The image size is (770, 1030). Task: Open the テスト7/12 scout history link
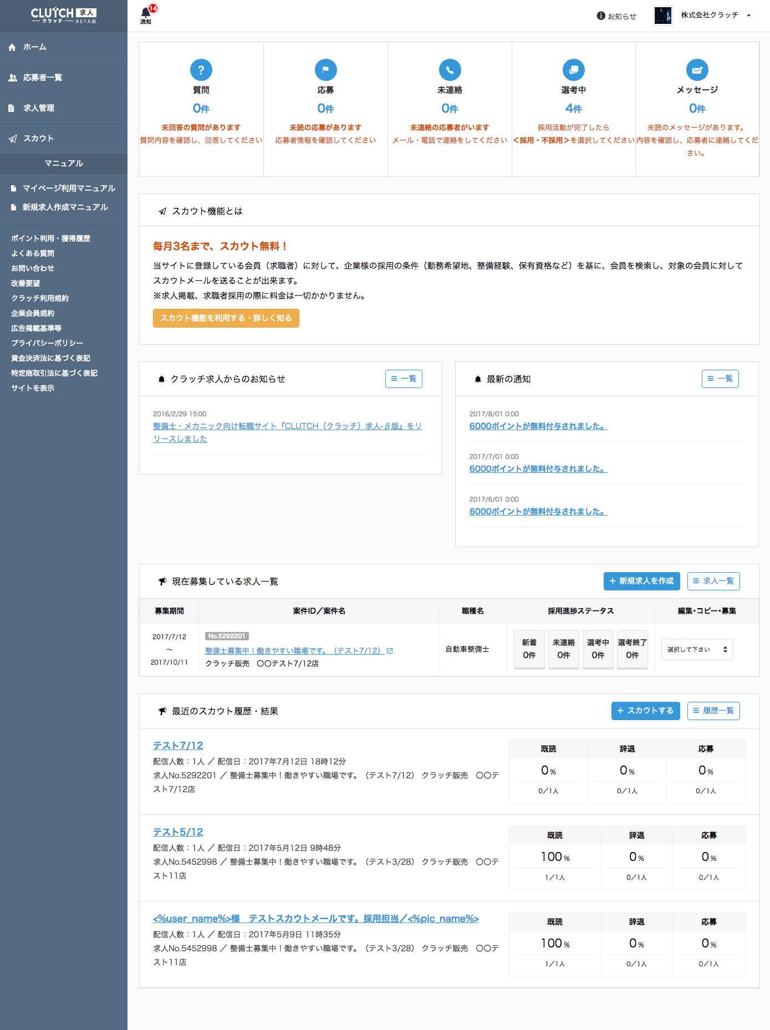click(178, 746)
